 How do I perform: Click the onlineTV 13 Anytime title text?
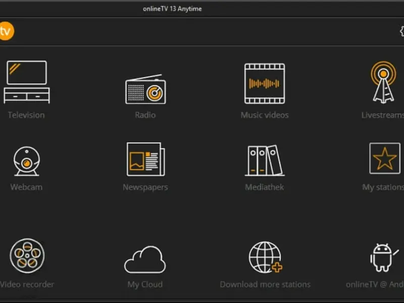click(172, 9)
